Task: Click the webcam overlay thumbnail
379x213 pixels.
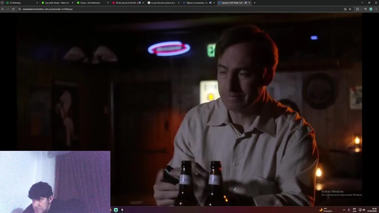Action: tap(55, 182)
